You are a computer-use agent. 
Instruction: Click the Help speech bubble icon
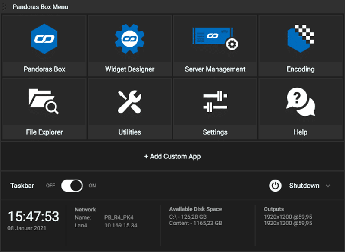pos(300,102)
